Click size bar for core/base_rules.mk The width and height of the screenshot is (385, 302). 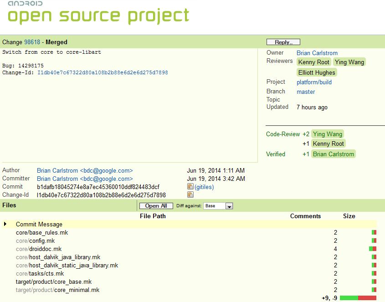coord(374,232)
